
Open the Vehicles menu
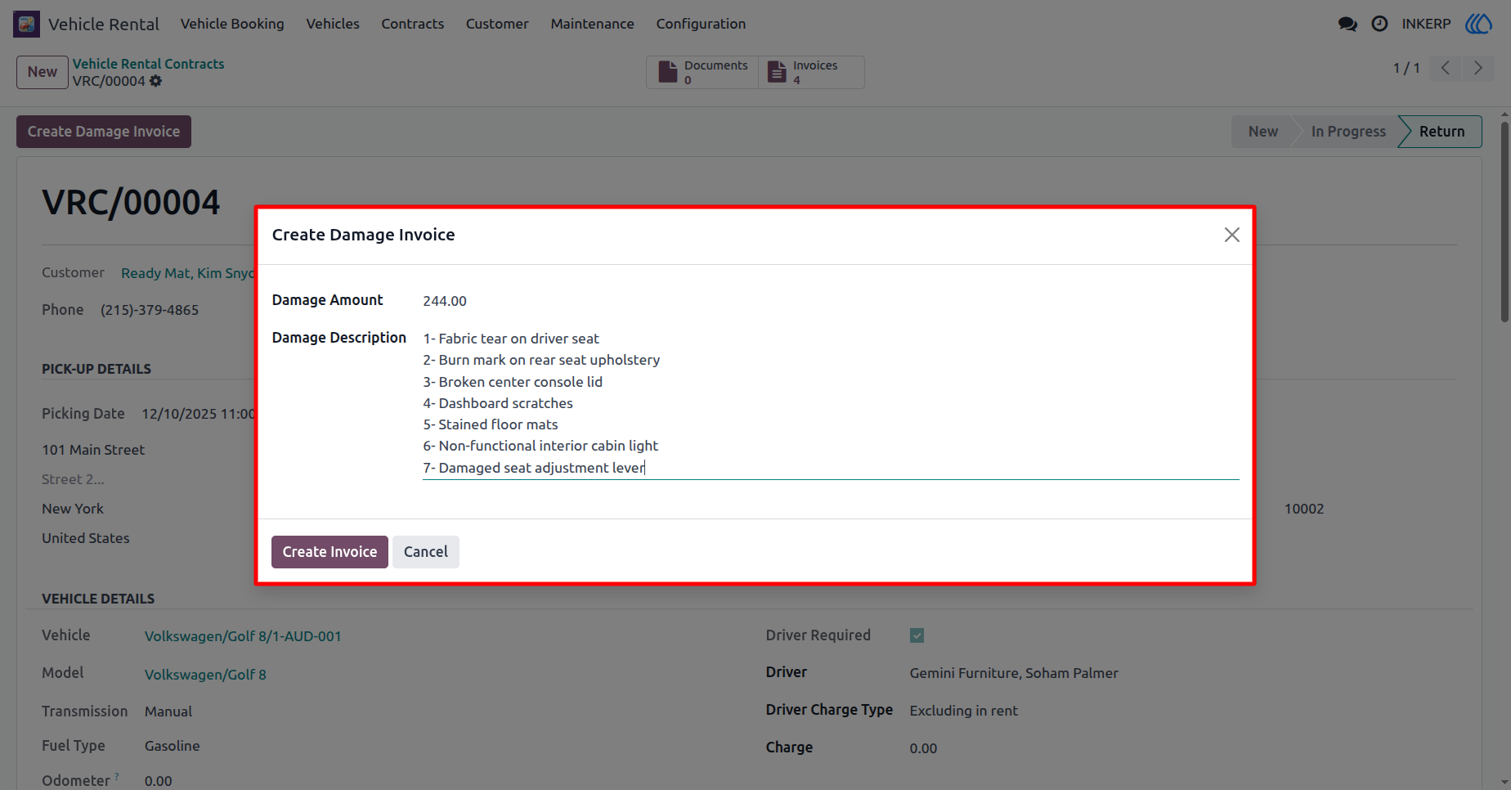[x=333, y=24]
